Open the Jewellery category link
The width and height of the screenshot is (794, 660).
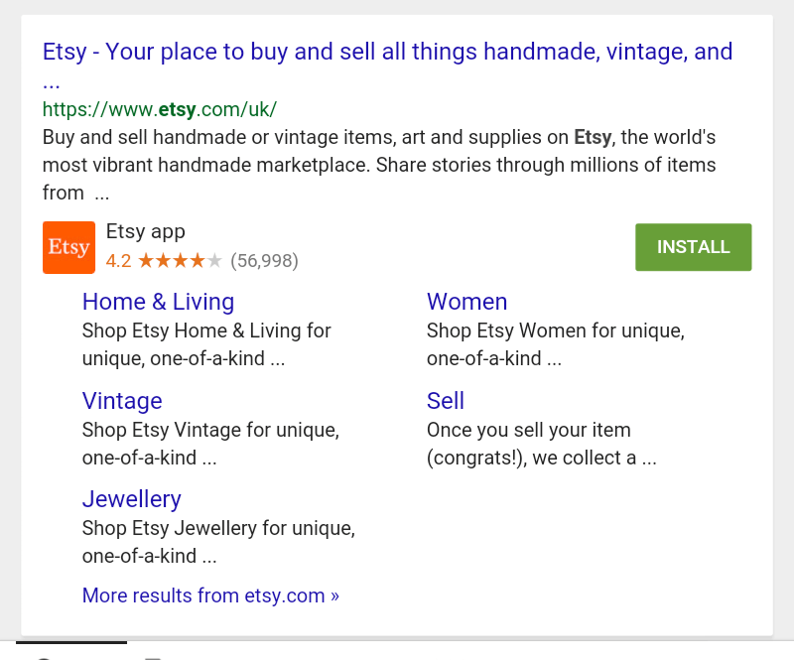131,499
